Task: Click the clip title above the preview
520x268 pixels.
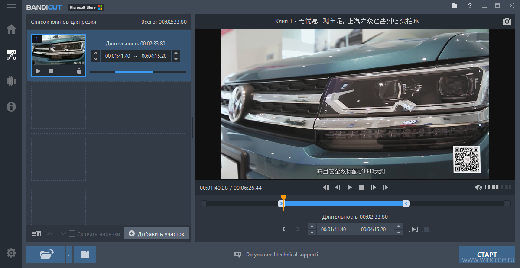Action: click(347, 21)
